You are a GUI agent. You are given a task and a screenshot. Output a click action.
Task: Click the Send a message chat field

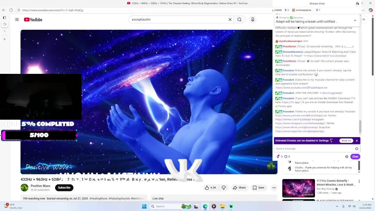315,149
